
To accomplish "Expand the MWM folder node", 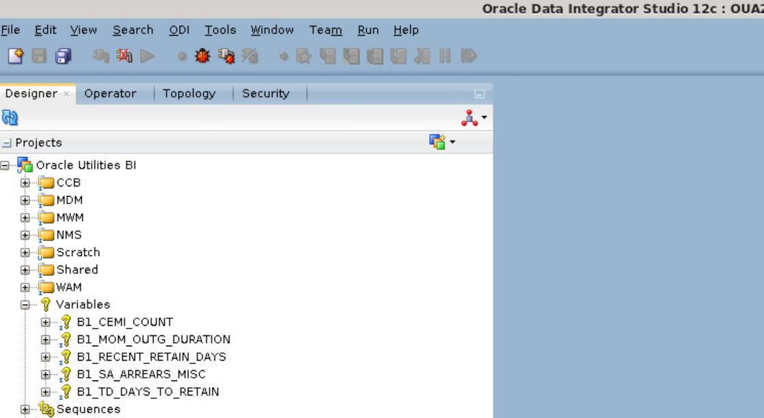I will (x=25, y=218).
